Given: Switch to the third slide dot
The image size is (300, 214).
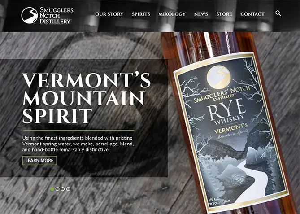Looking at the screenshot, I should 63,189.
